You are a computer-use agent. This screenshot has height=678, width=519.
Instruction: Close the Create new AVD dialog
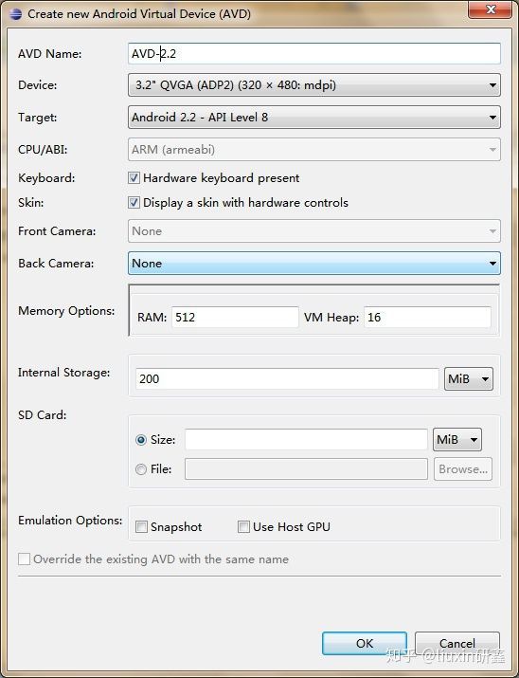pyautogui.click(x=490, y=9)
